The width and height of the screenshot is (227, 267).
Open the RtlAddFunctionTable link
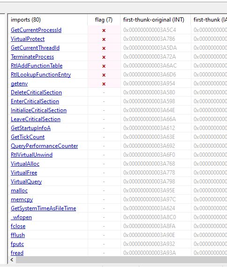pos(37,66)
